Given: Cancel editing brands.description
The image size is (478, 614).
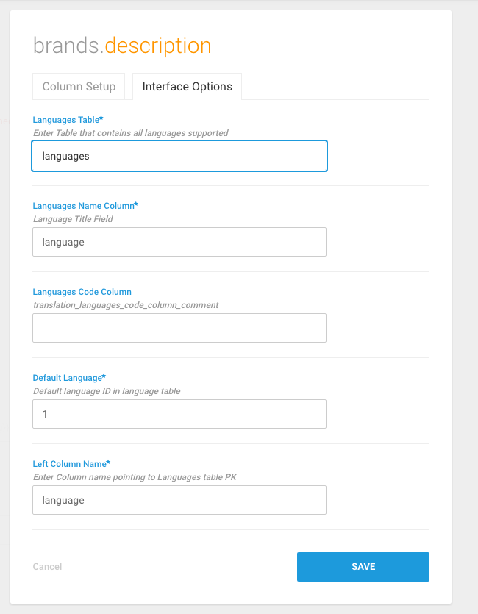Looking at the screenshot, I should (47, 567).
